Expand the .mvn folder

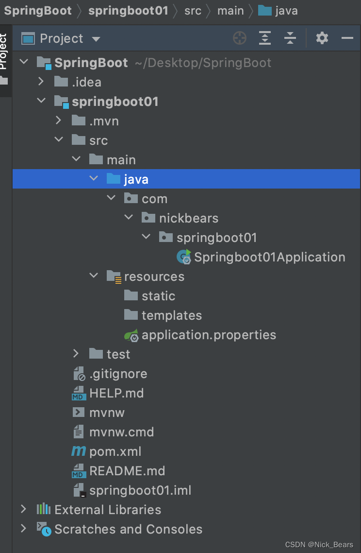[x=59, y=121]
